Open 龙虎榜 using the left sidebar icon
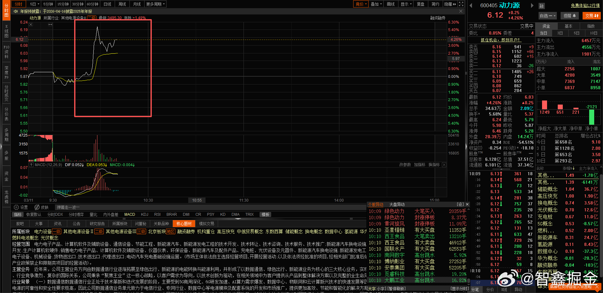The image size is (603, 293). tap(6, 196)
